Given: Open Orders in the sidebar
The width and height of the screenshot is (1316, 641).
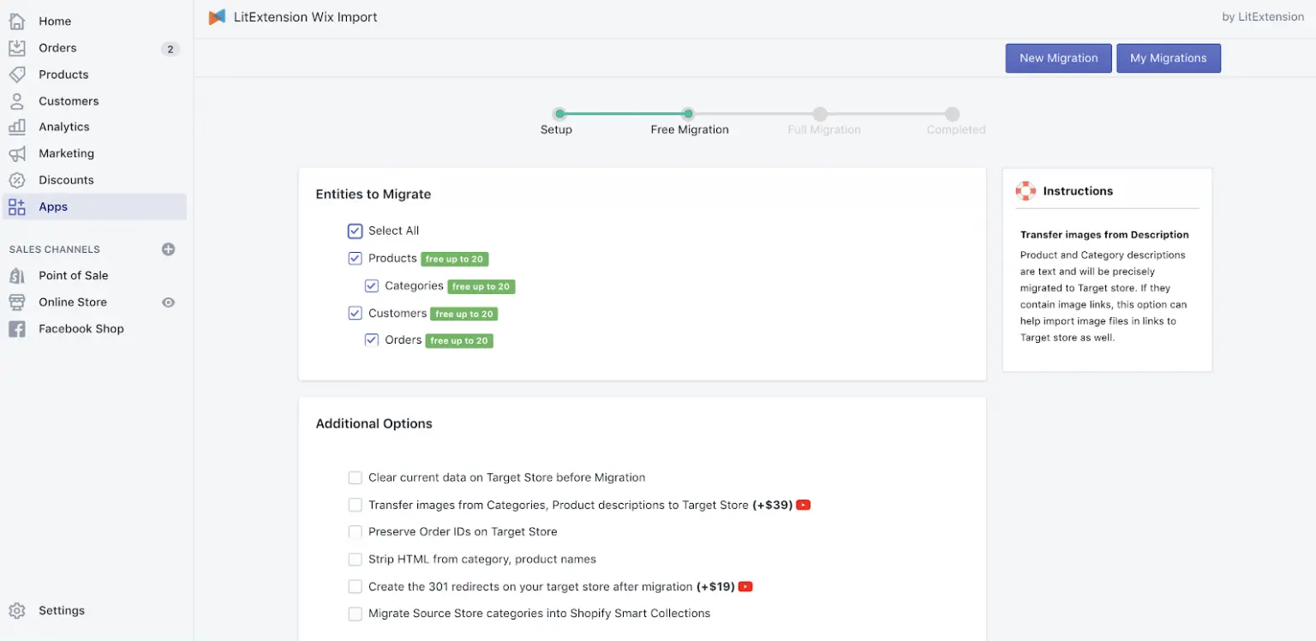Looking at the screenshot, I should (57, 48).
